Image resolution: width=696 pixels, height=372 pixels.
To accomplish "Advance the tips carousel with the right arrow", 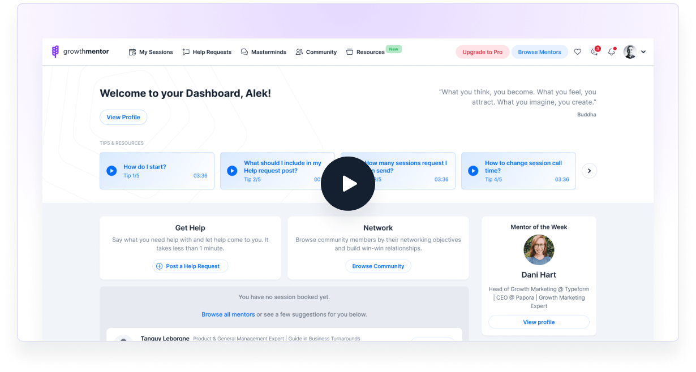I will [589, 171].
